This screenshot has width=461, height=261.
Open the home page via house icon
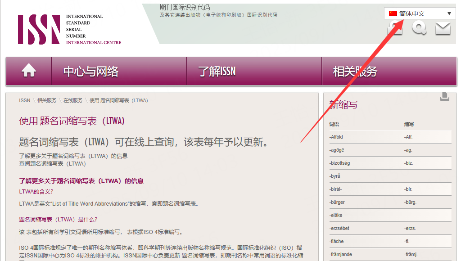[29, 71]
